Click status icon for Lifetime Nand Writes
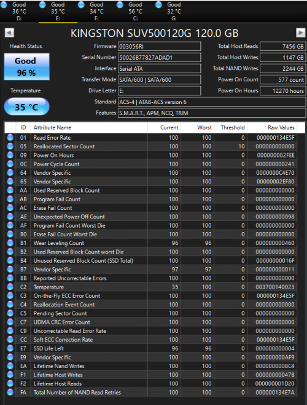The width and height of the screenshot is (307, 405). (x=10, y=366)
